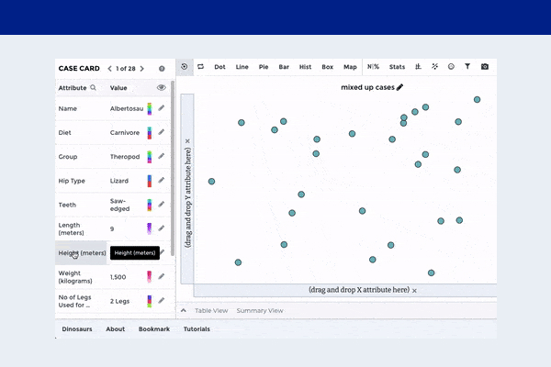
Task: Remove the Y axis attribute with X
Action: click(x=187, y=141)
